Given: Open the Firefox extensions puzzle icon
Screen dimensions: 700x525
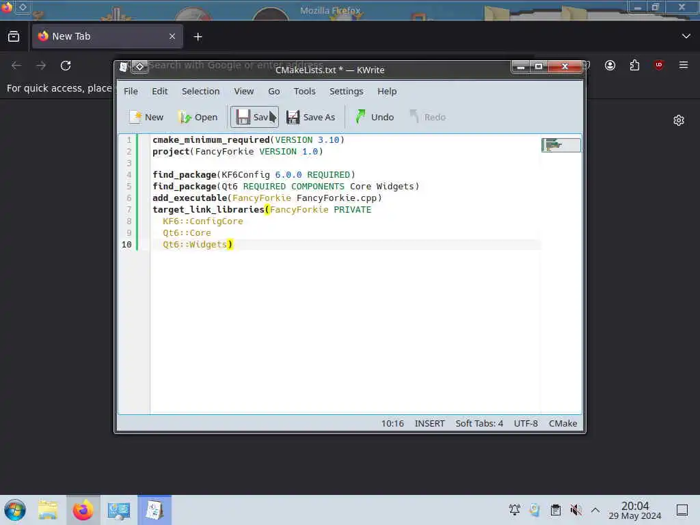Looking at the screenshot, I should point(634,66).
